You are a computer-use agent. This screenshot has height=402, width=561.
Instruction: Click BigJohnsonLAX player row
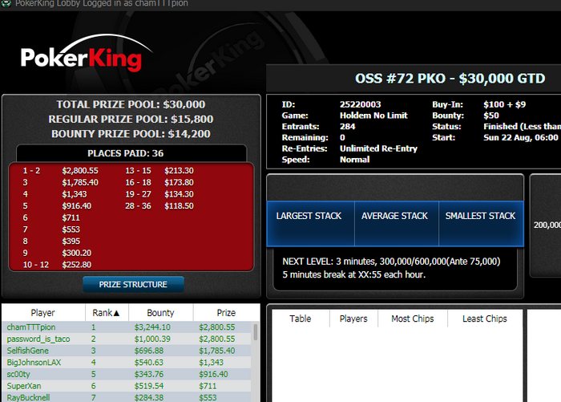coord(127,363)
